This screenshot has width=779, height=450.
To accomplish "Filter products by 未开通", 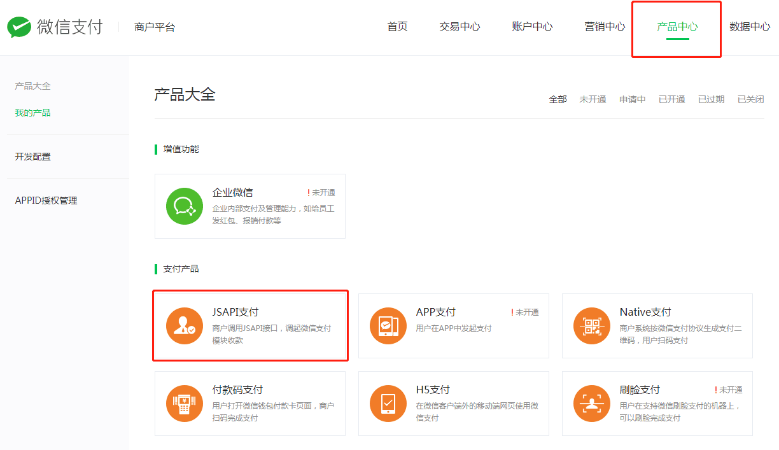I will 593,99.
